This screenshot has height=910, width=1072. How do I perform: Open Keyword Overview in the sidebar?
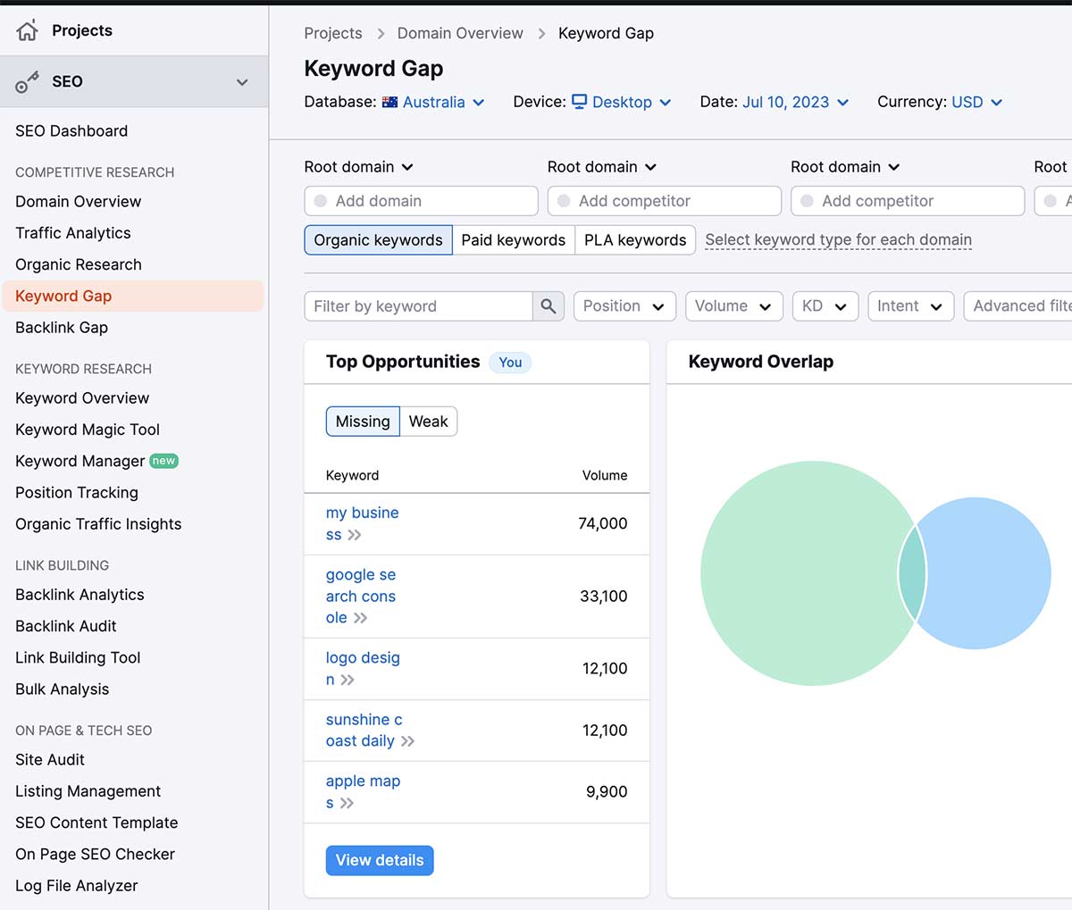[82, 398]
